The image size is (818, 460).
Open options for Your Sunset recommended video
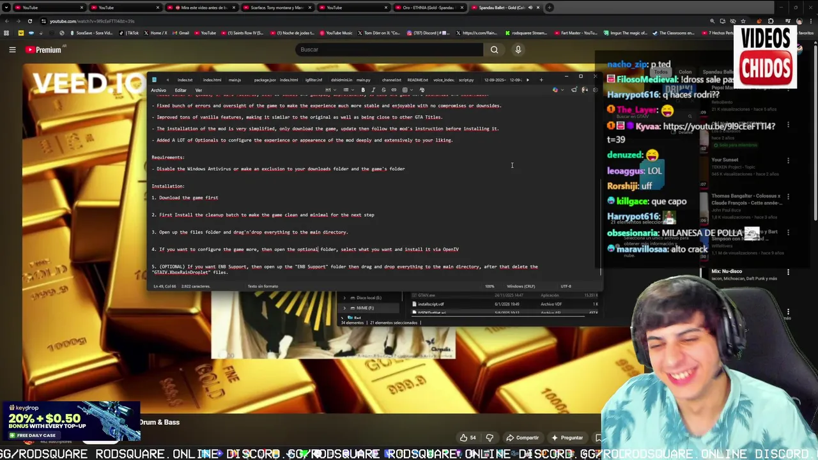pos(788,161)
